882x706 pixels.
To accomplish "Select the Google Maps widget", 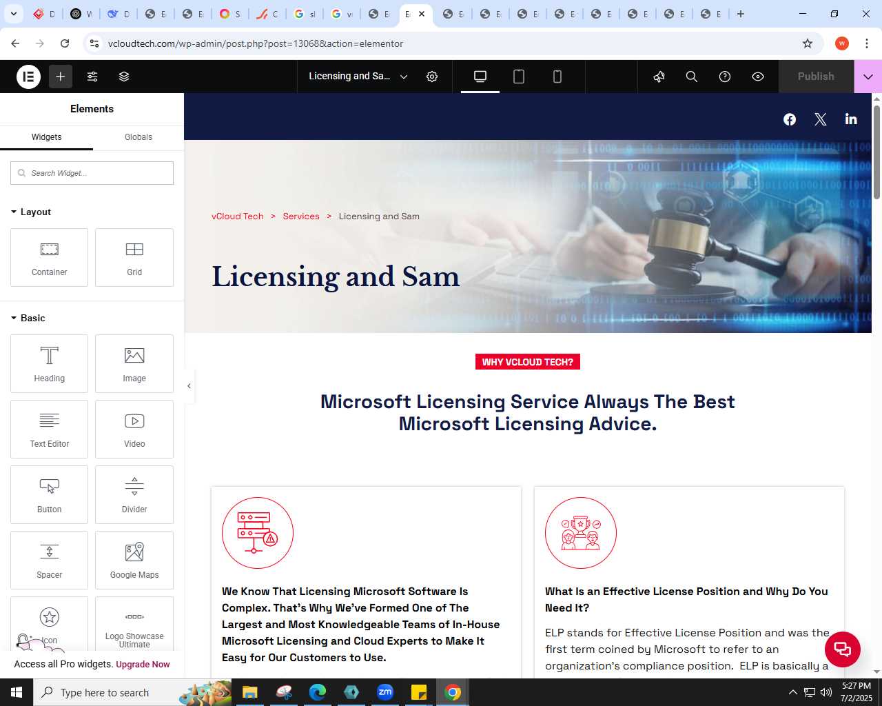I will click(x=134, y=560).
